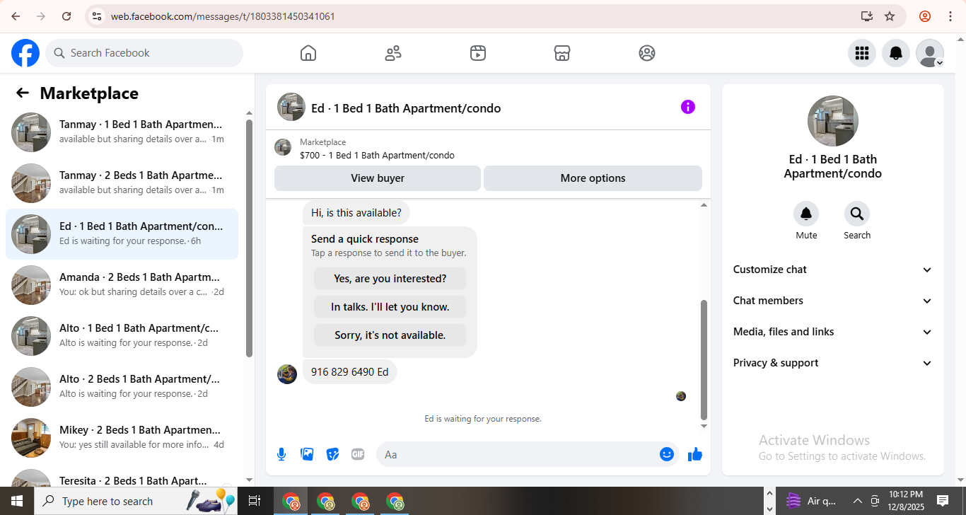Expand the Customize chat section
Screen dimensions: 966x515
[x=833, y=270]
